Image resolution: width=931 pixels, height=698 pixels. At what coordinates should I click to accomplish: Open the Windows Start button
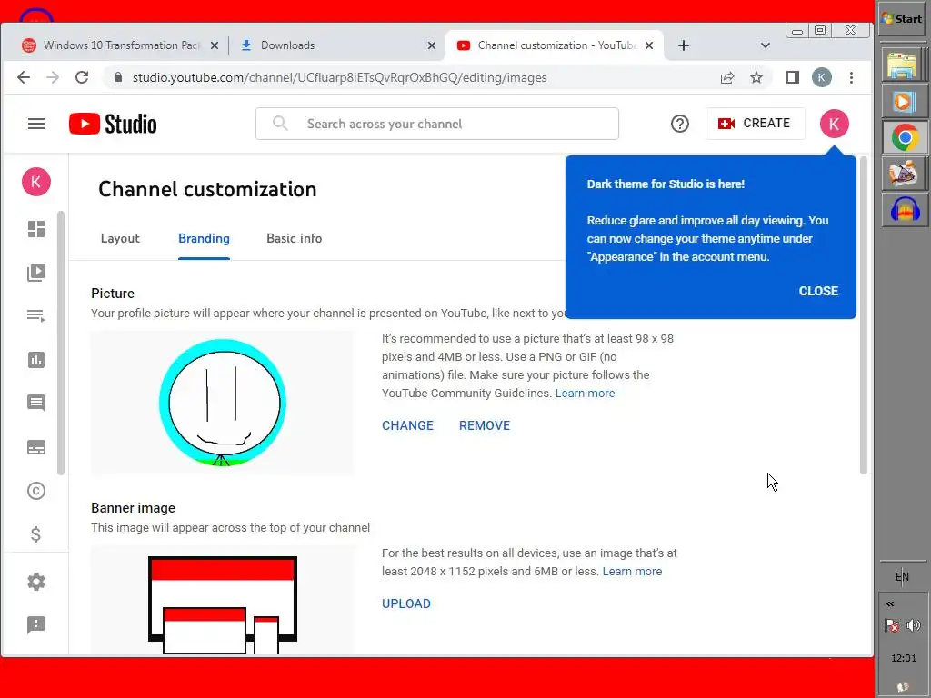coord(902,19)
